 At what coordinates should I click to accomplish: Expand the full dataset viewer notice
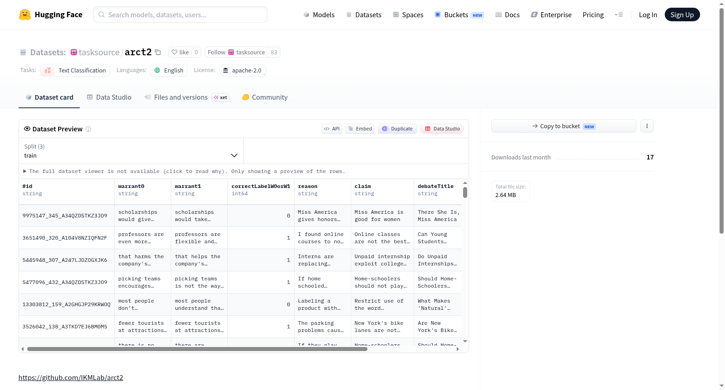184,171
